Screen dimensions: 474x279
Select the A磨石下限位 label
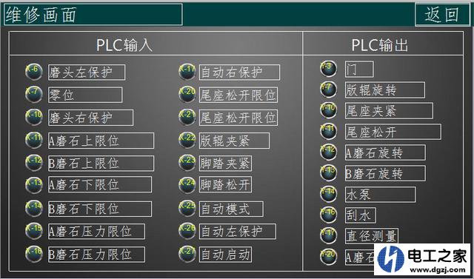100,184
